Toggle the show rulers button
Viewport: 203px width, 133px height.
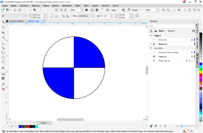coord(92,10)
